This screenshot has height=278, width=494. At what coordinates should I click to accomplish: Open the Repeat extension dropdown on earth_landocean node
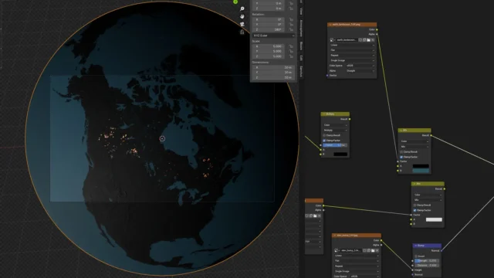pyautogui.click(x=352, y=55)
